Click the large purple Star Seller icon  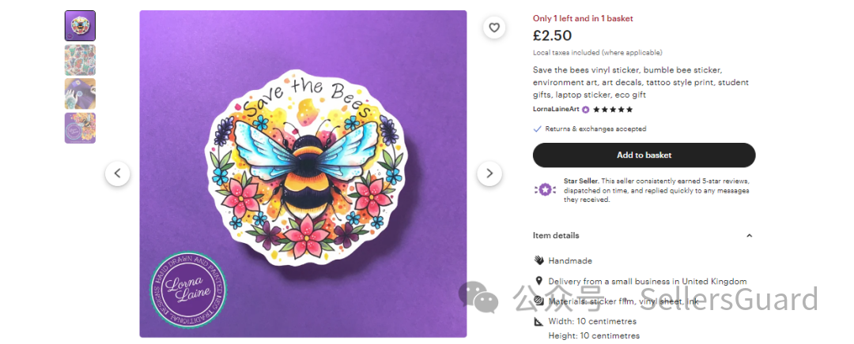coord(544,189)
